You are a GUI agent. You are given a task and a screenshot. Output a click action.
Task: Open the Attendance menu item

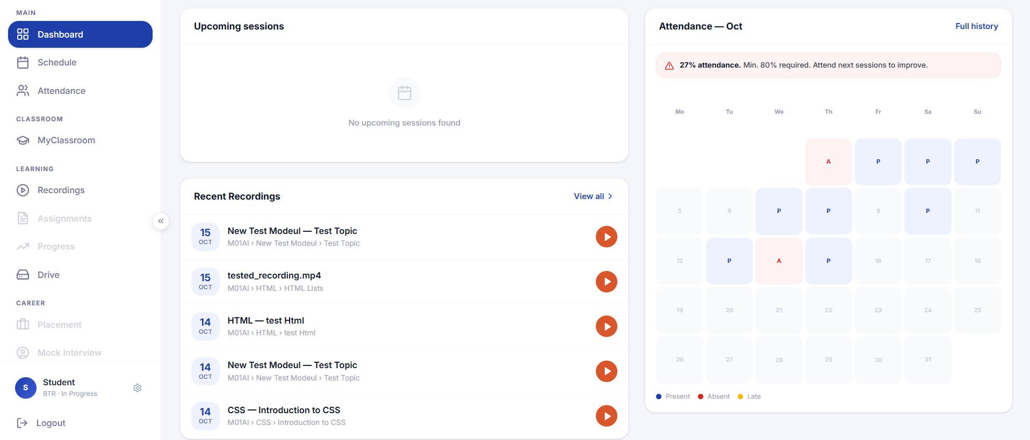80,91
